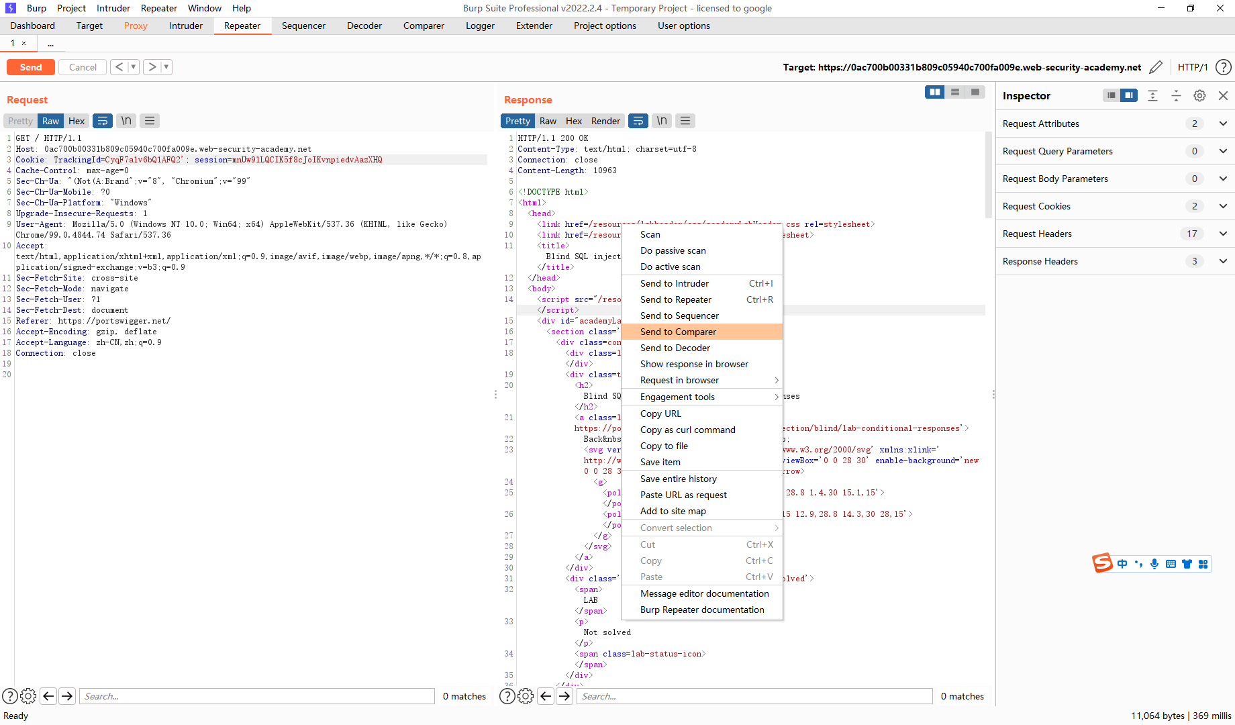Viewport: 1235px width, 725px height.
Task: Switch to top-bottom layout view
Action: (x=955, y=92)
